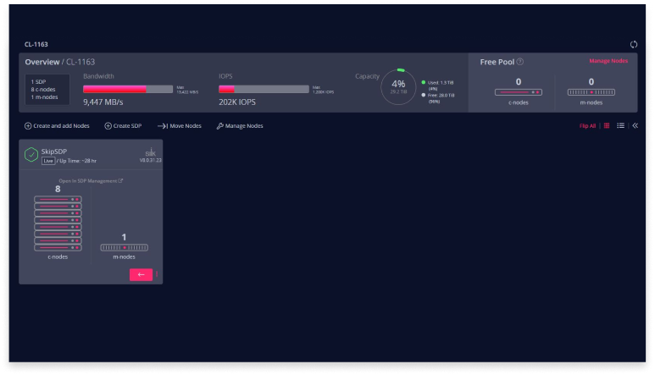Click Manage Nodes wrench action
Image resolution: width=655 pixels, height=375 pixels.
pyautogui.click(x=240, y=126)
